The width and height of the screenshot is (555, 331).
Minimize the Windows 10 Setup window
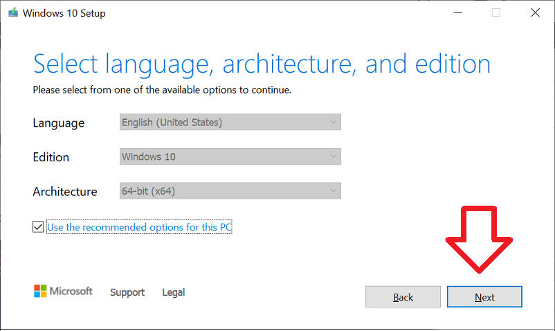tap(457, 12)
